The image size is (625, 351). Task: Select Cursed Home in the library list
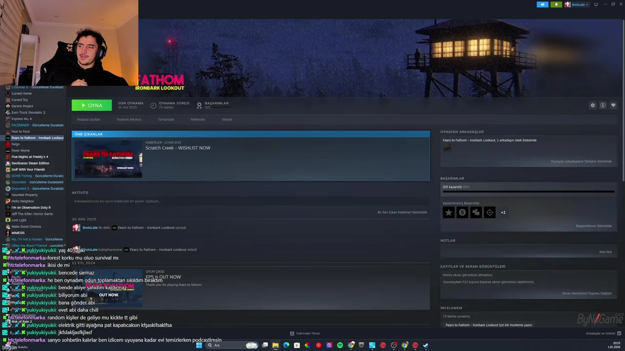pos(21,94)
